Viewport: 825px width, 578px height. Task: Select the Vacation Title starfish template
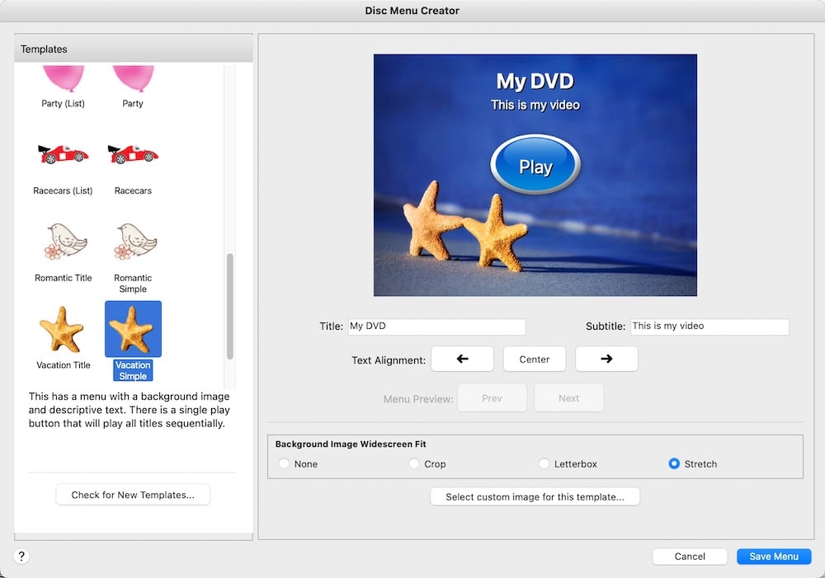(x=62, y=329)
